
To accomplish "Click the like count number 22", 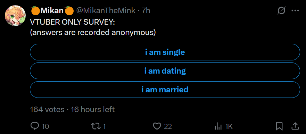I will [x=168, y=127].
